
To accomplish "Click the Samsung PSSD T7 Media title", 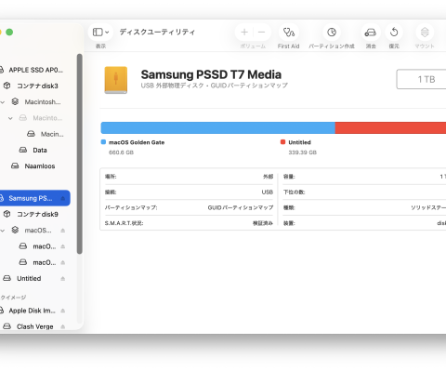I will click(x=211, y=74).
